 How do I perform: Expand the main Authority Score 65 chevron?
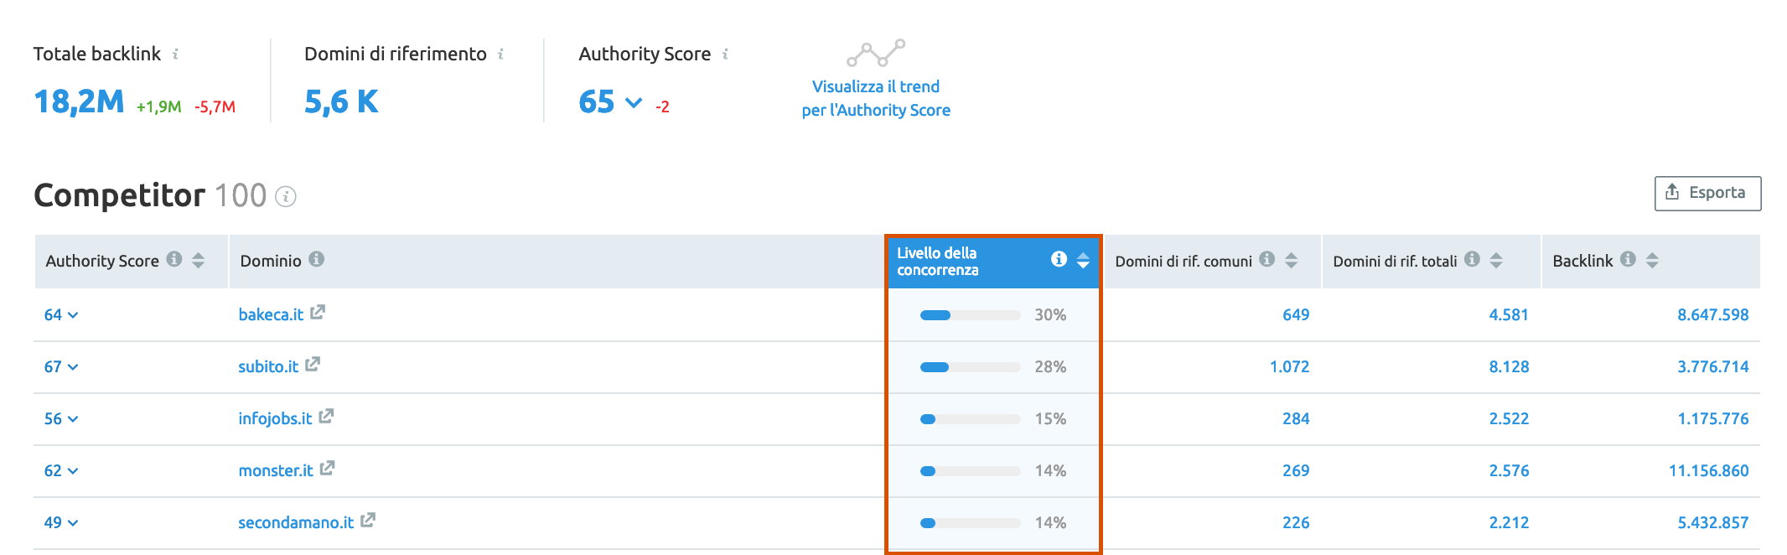(634, 103)
